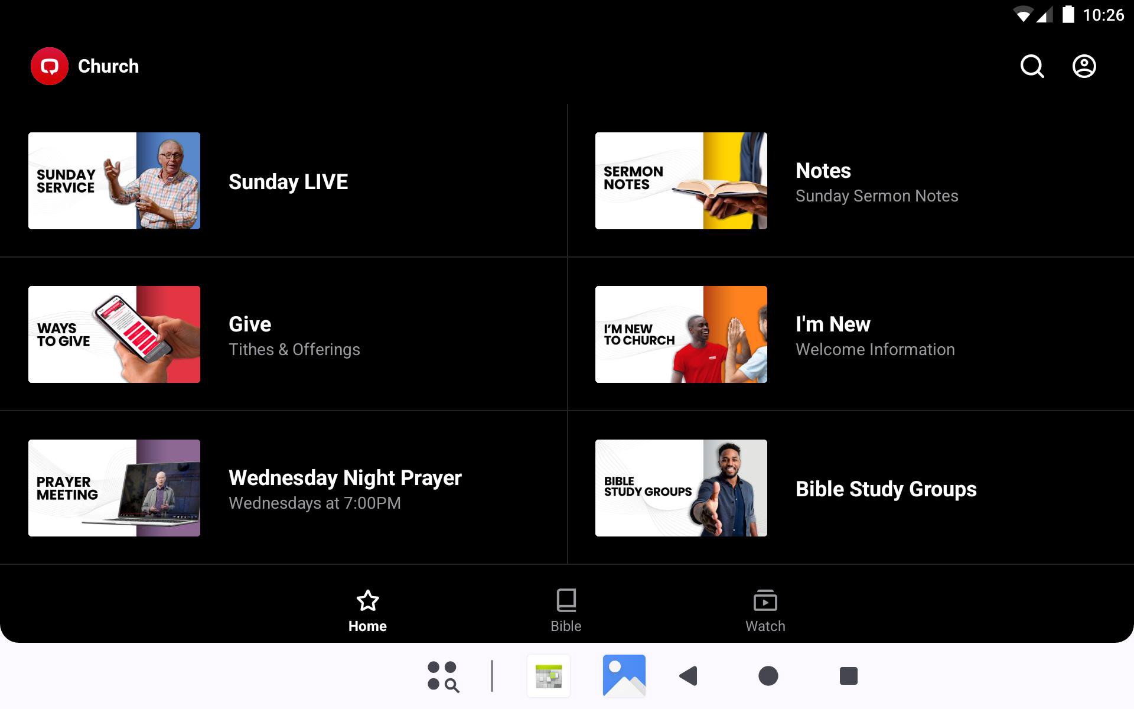Screen dimensions: 1134x709
Task: Open the Sermon Notes thumbnail image
Action: (x=681, y=181)
